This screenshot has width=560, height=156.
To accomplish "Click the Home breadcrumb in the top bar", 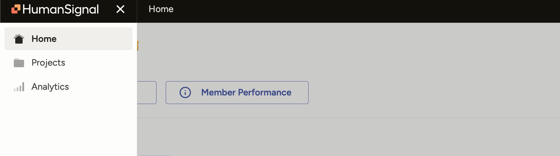I will click(x=161, y=9).
